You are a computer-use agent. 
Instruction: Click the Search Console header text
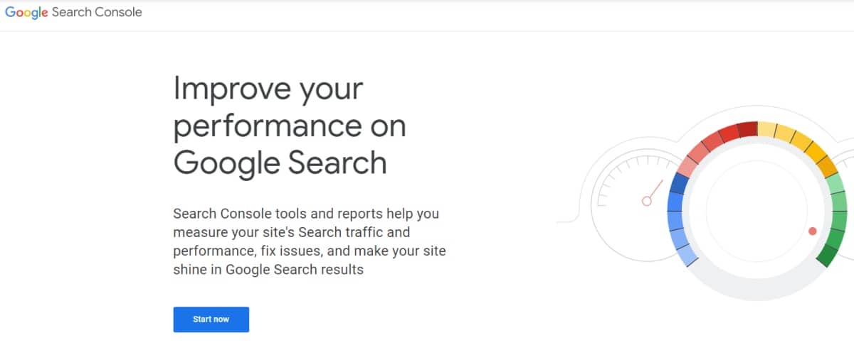(x=97, y=13)
